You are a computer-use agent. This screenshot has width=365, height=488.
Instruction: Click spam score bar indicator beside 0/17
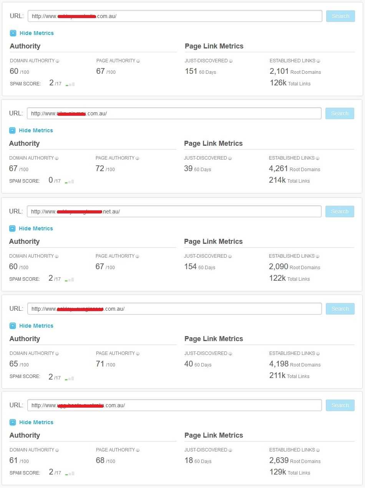[x=70, y=182]
